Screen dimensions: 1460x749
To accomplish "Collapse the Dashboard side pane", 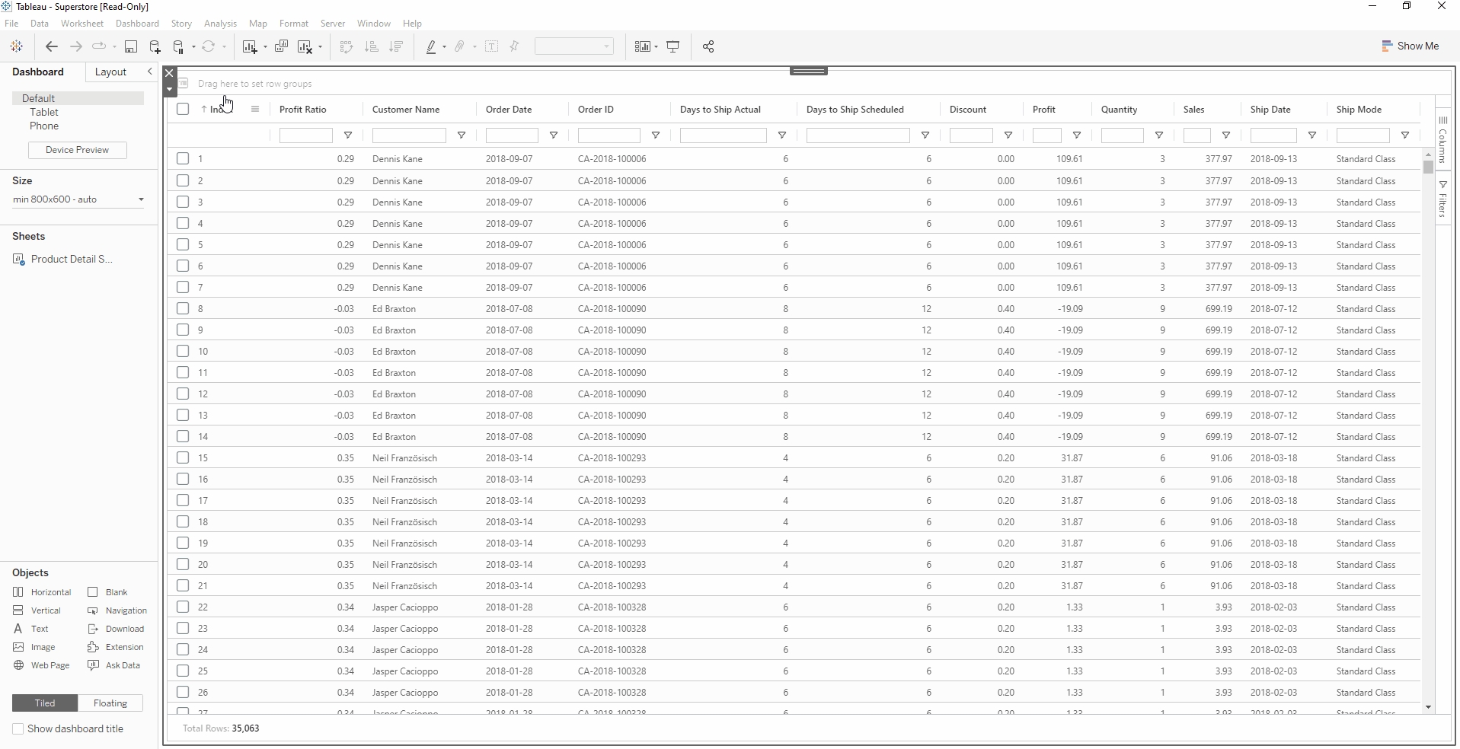I will point(149,72).
